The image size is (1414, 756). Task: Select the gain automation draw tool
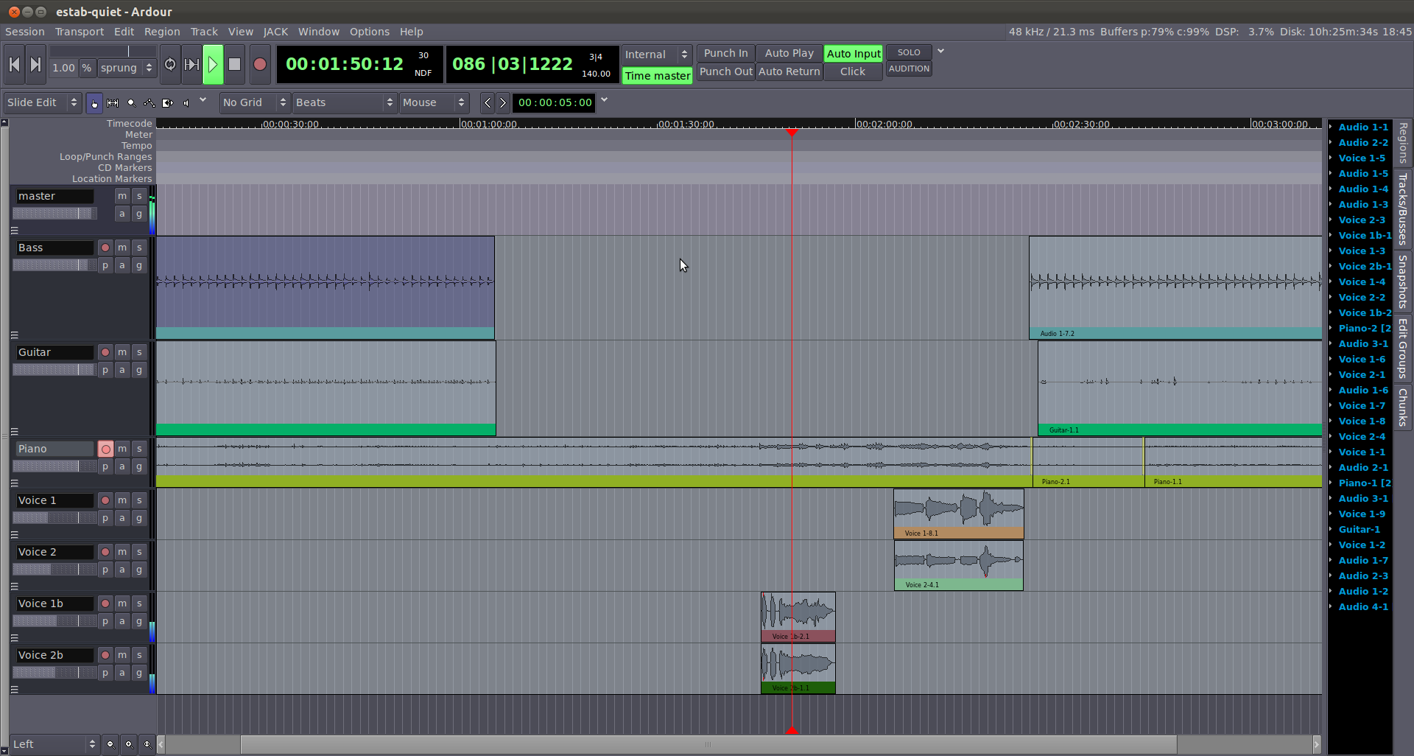pos(150,103)
